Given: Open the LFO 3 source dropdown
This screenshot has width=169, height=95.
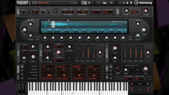Looking at the screenshot, I should [x=48, y=66].
